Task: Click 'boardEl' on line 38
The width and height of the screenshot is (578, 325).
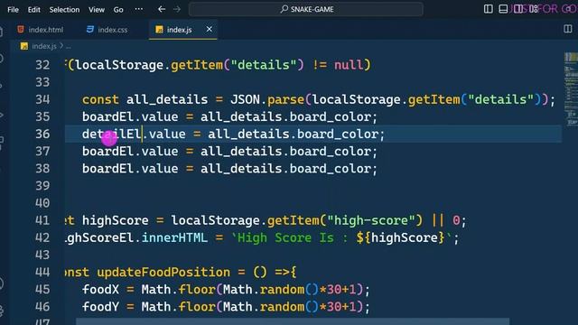Action: (107, 169)
